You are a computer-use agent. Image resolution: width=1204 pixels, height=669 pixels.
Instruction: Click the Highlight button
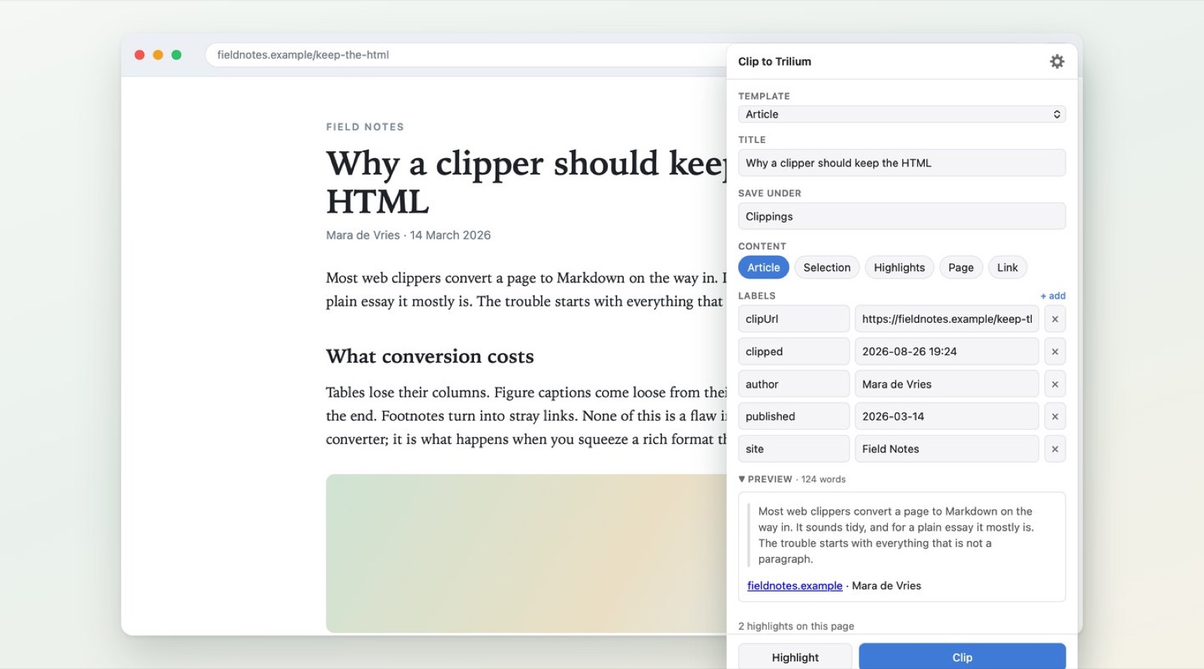(795, 657)
